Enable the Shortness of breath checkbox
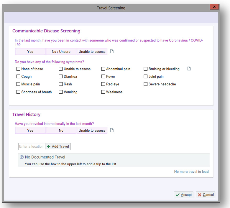Image resolution: width=230 pixels, height=208 pixels. click(19, 92)
